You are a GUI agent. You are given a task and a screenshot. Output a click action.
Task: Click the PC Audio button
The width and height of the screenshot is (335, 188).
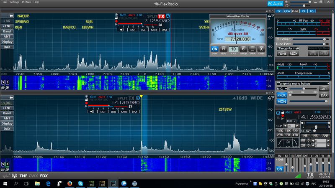pyautogui.click(x=276, y=3)
